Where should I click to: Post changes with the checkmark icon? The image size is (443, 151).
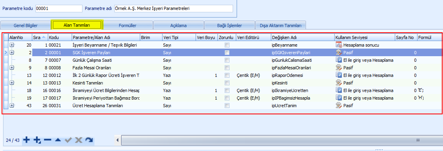pos(68,140)
